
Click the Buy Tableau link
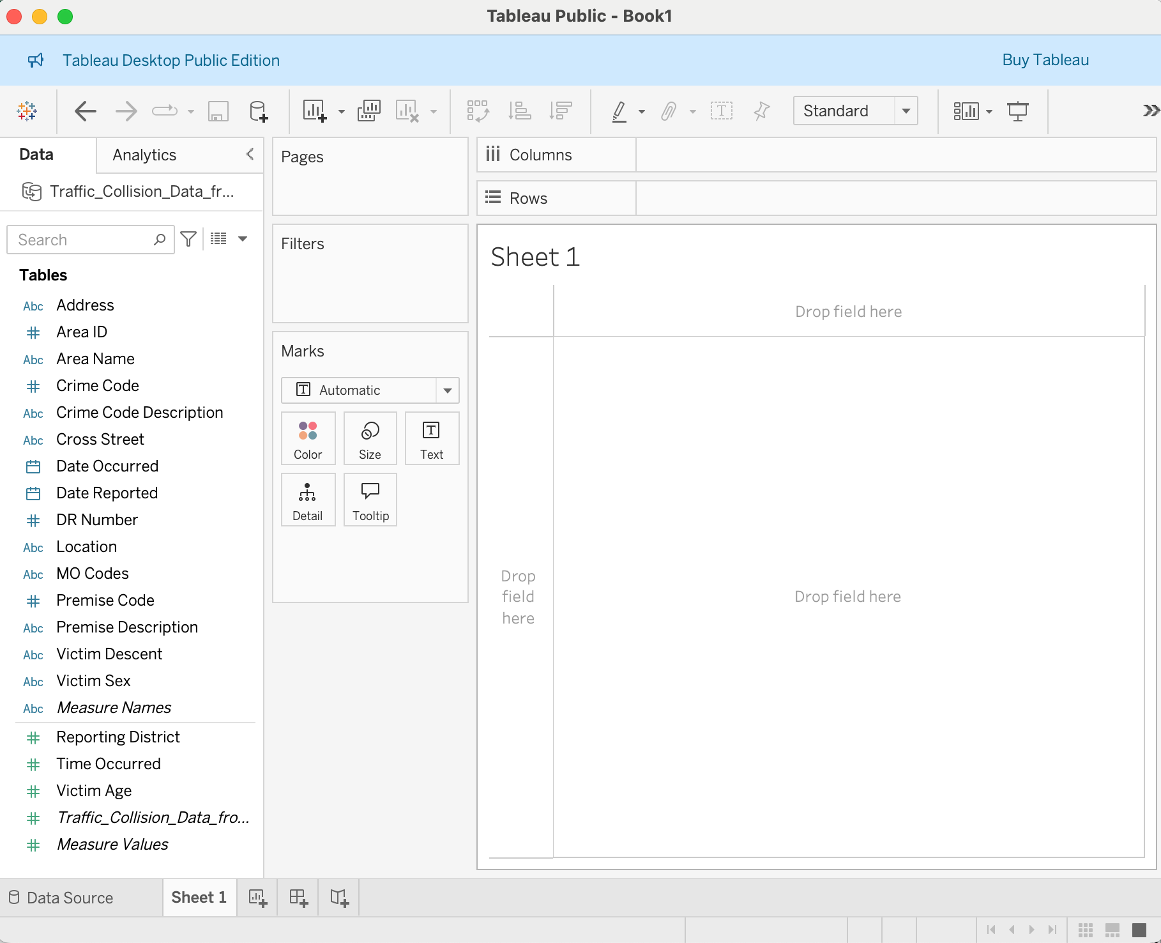[x=1045, y=60]
